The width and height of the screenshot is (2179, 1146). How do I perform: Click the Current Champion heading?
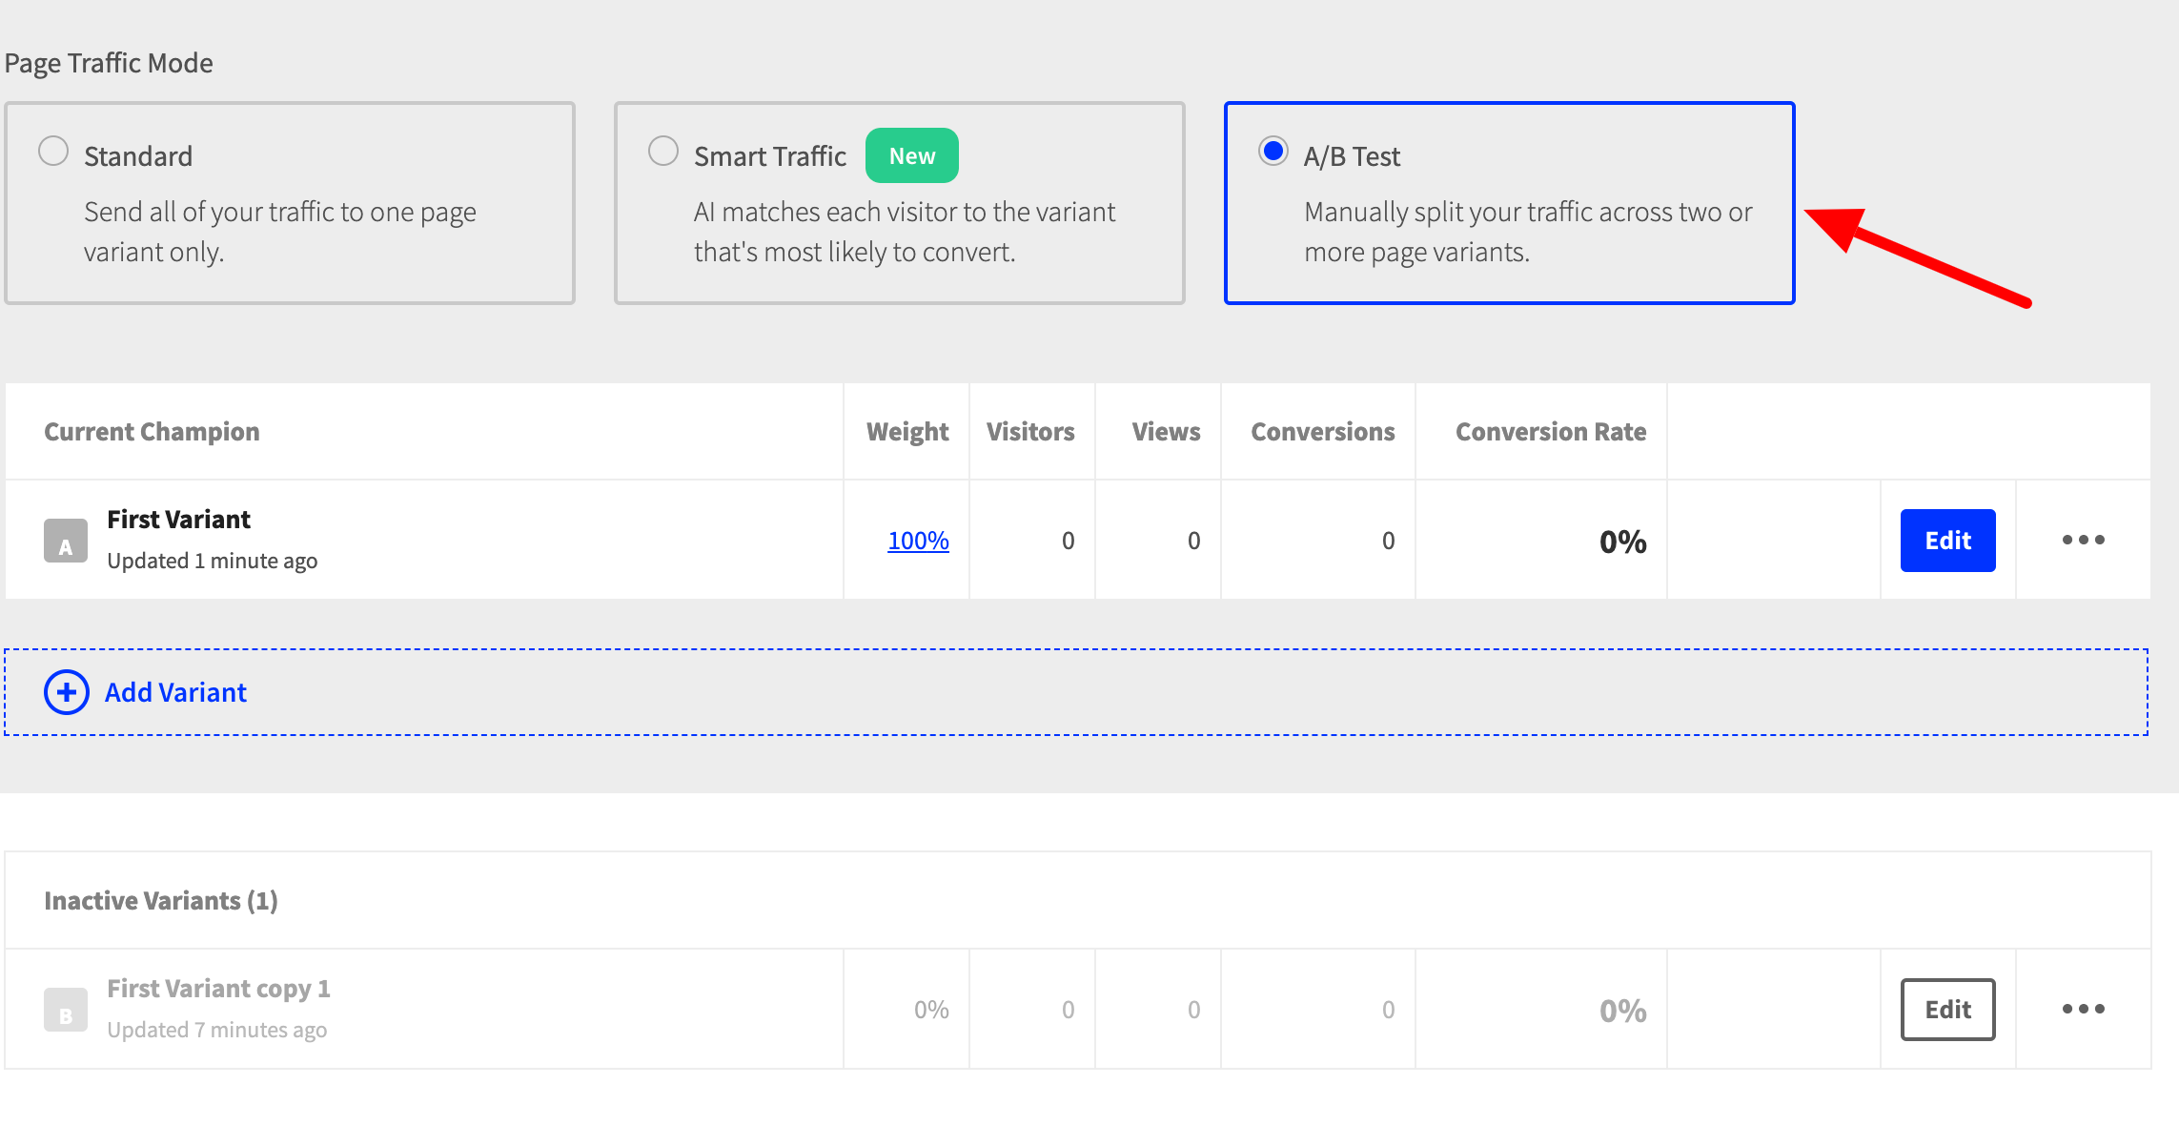coord(152,432)
